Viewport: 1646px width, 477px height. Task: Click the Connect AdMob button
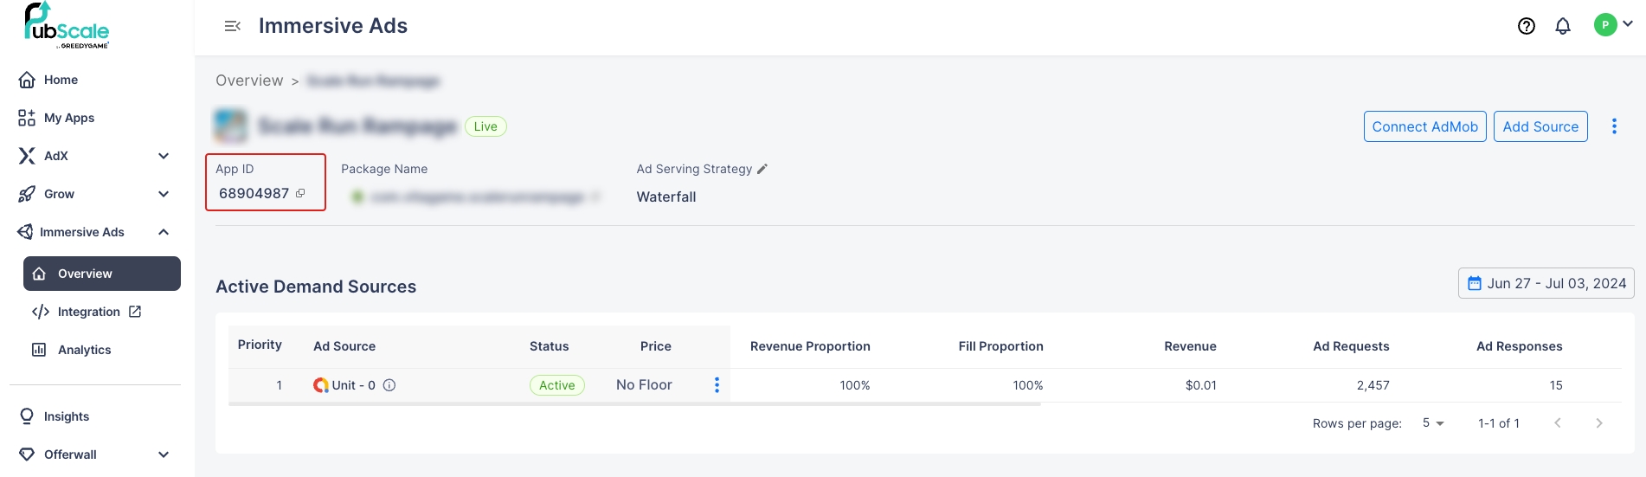pos(1424,126)
